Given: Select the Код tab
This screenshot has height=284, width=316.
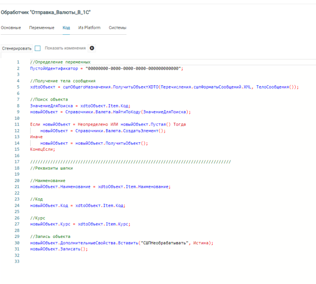Looking at the screenshot, I should point(66,28).
